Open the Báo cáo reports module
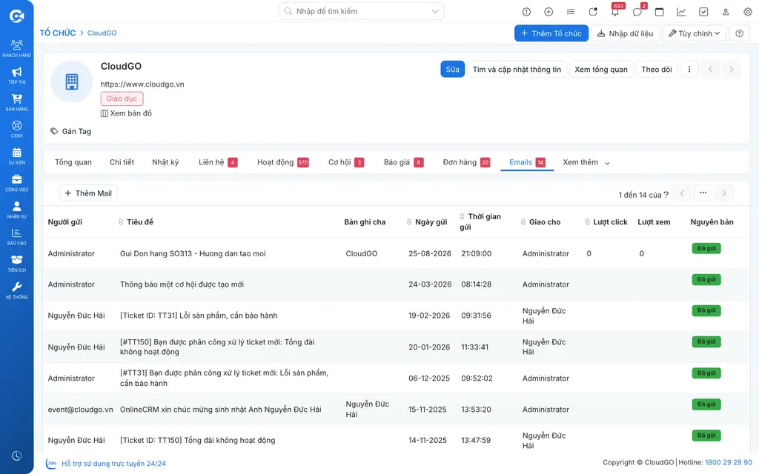The width and height of the screenshot is (759, 474). tap(16, 237)
